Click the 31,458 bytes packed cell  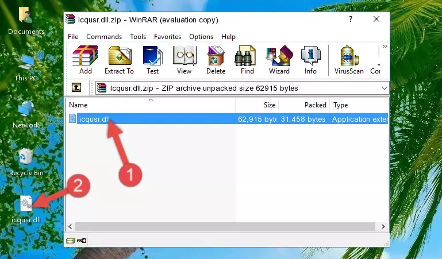tap(303, 119)
